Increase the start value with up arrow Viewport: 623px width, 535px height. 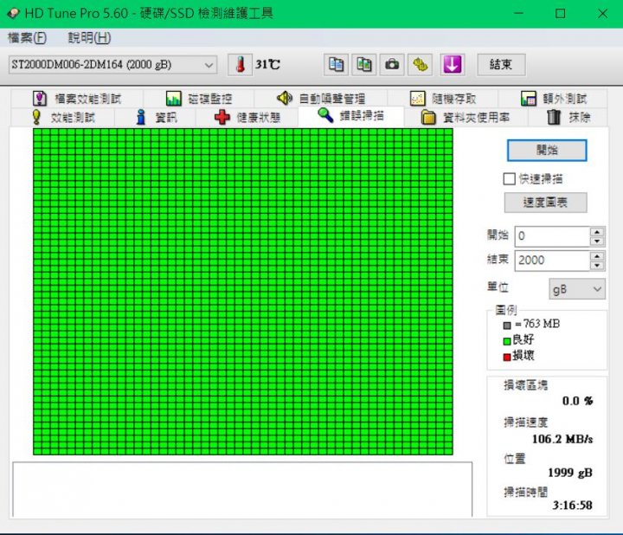(597, 232)
